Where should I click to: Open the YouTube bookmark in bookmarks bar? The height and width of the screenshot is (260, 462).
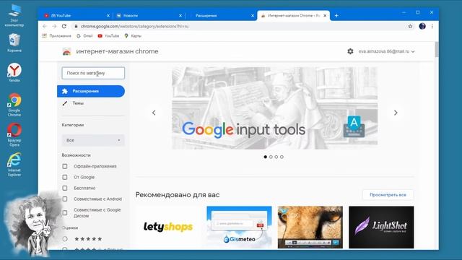(108, 35)
